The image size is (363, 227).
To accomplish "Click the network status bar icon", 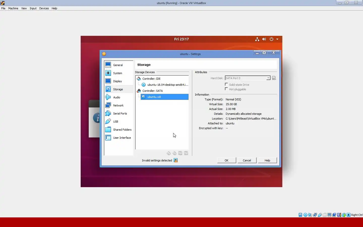I will click(x=315, y=215).
